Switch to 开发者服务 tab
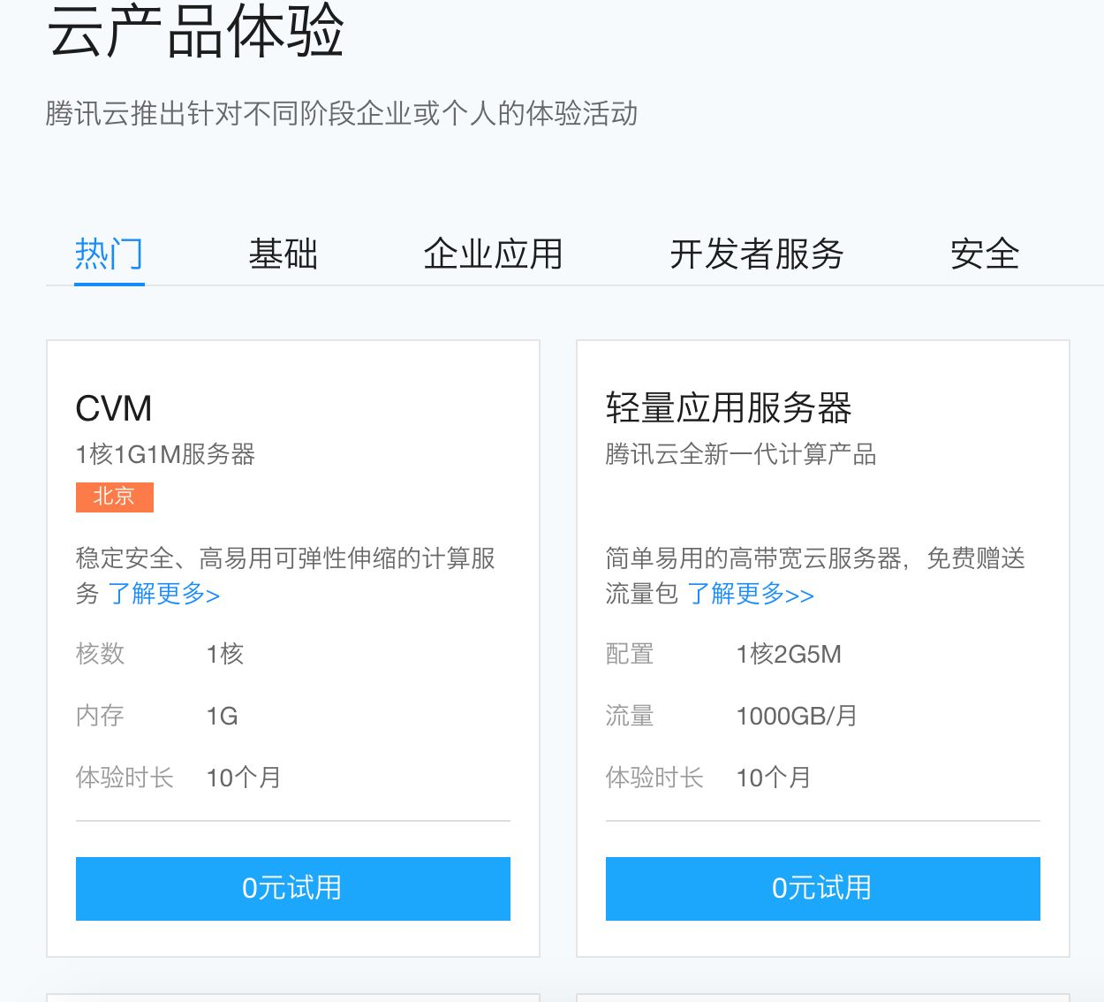The image size is (1104, 1002). 757,254
